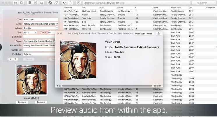Viewport: 217px width, 117px height.
Task: Open the Aa text case tool
Action: pos(41,3)
